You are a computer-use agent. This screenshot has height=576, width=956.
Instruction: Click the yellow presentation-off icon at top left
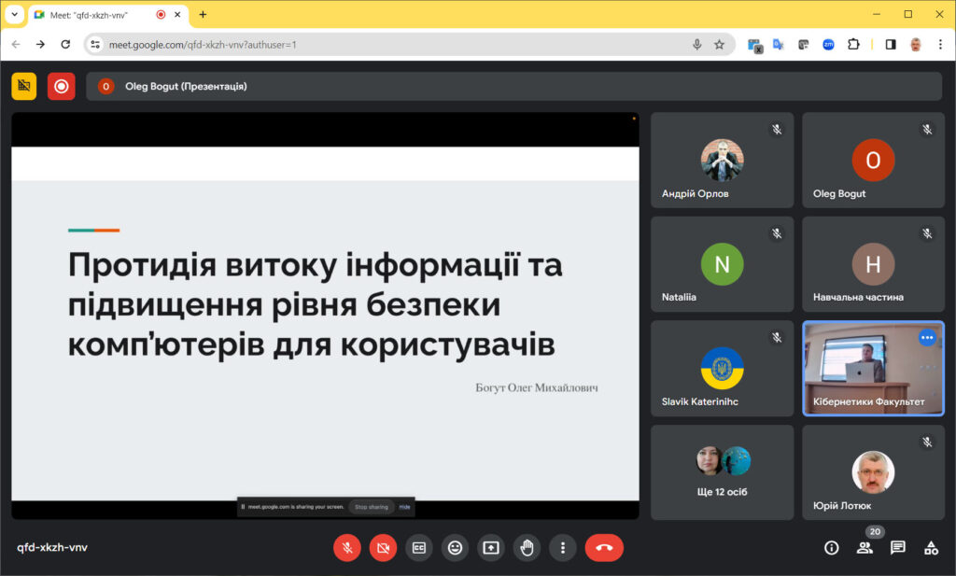24,86
